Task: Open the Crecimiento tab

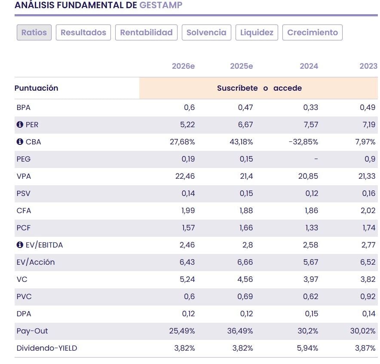Action: (x=313, y=33)
